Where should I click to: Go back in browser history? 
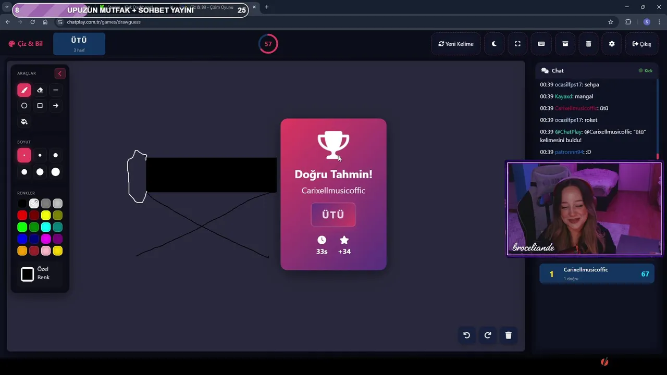click(7, 22)
